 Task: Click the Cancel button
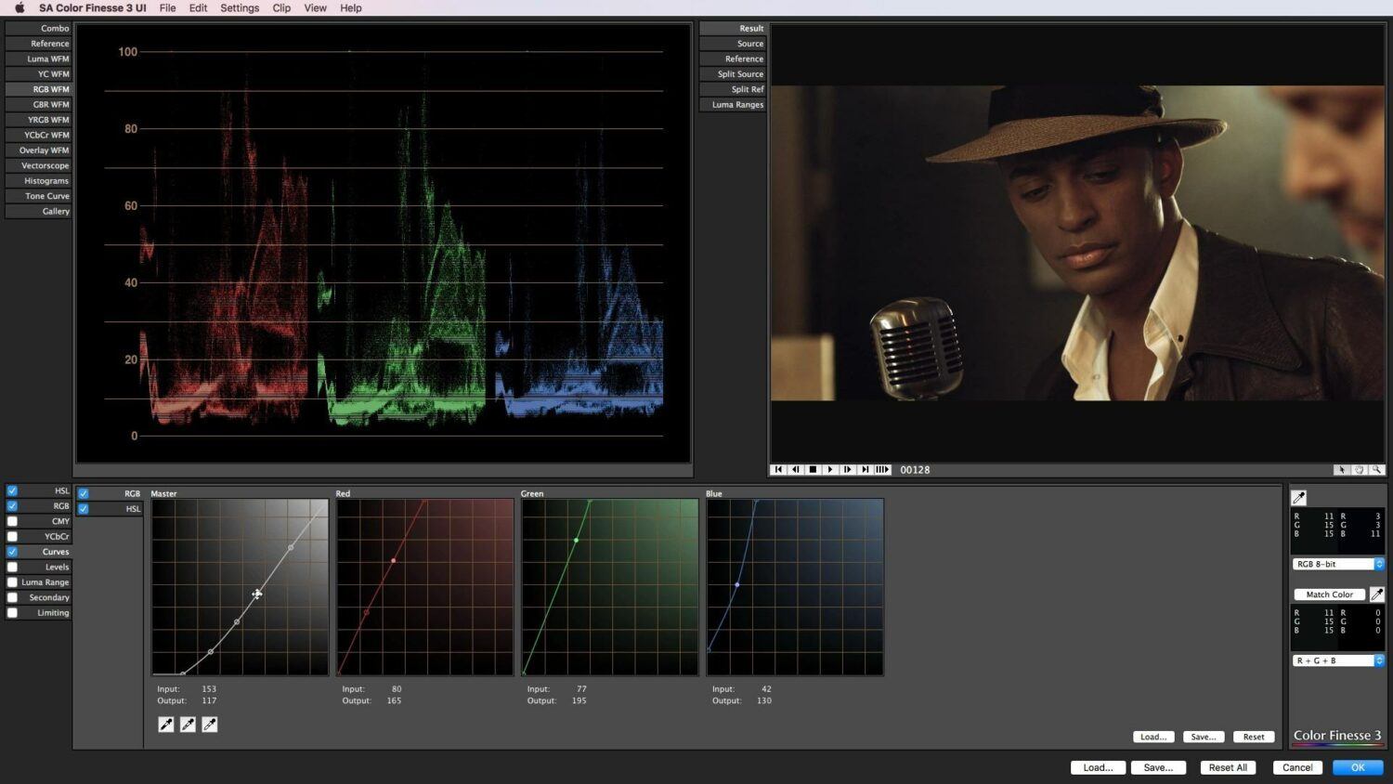(x=1297, y=767)
